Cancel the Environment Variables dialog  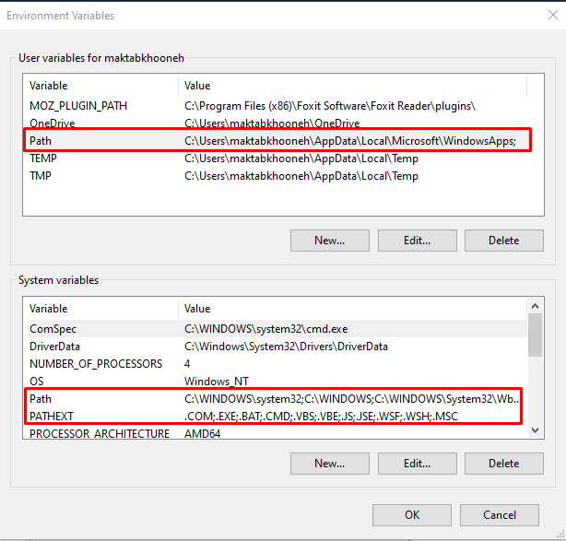tap(500, 514)
